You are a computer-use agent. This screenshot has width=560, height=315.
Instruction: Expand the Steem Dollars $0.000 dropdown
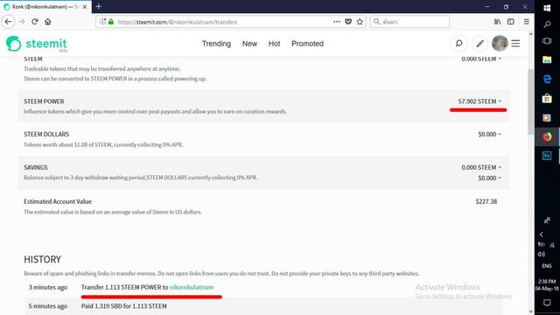(x=490, y=134)
